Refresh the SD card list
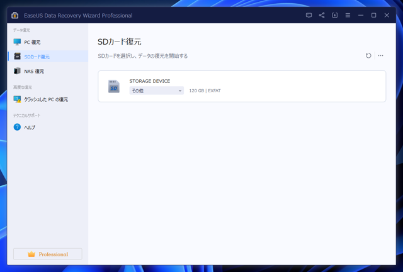This screenshot has width=403, height=272. pyautogui.click(x=368, y=56)
